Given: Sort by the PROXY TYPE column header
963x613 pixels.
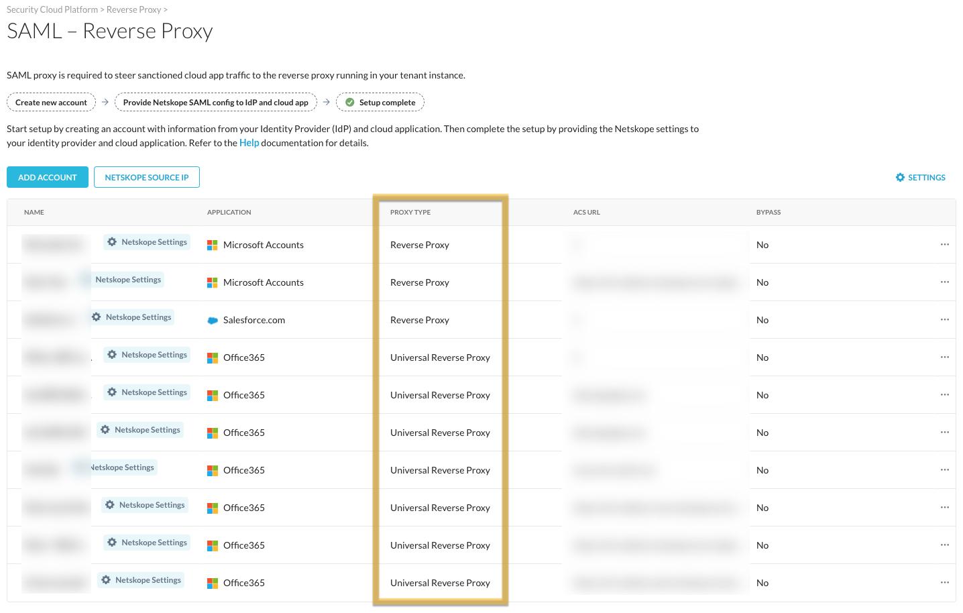Looking at the screenshot, I should point(410,212).
